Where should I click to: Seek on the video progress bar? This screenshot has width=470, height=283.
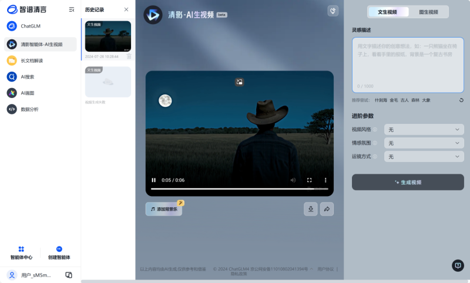[x=240, y=188]
